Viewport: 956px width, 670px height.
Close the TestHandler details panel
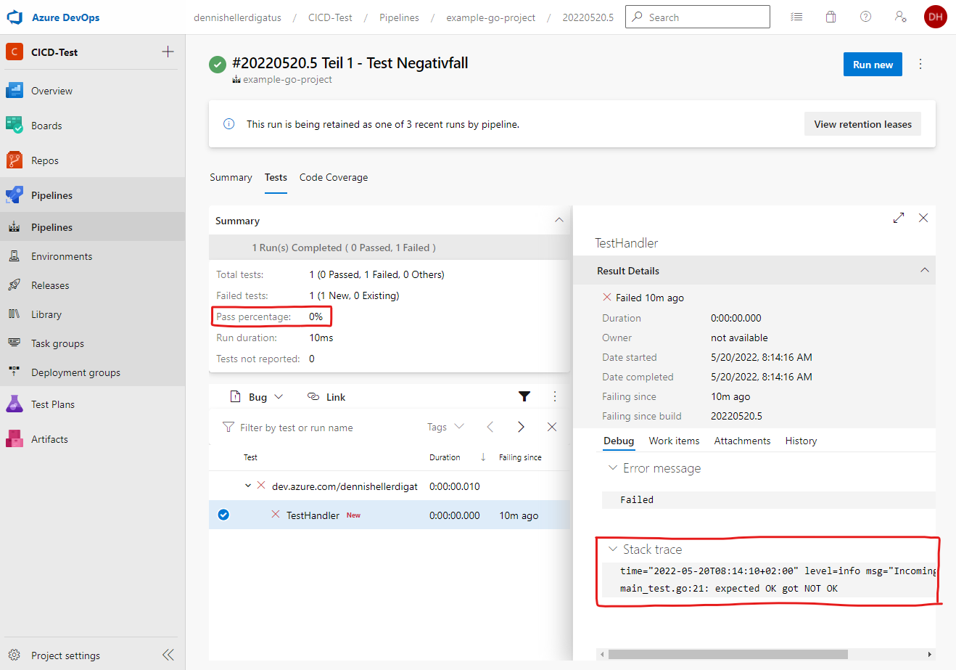[x=923, y=218]
